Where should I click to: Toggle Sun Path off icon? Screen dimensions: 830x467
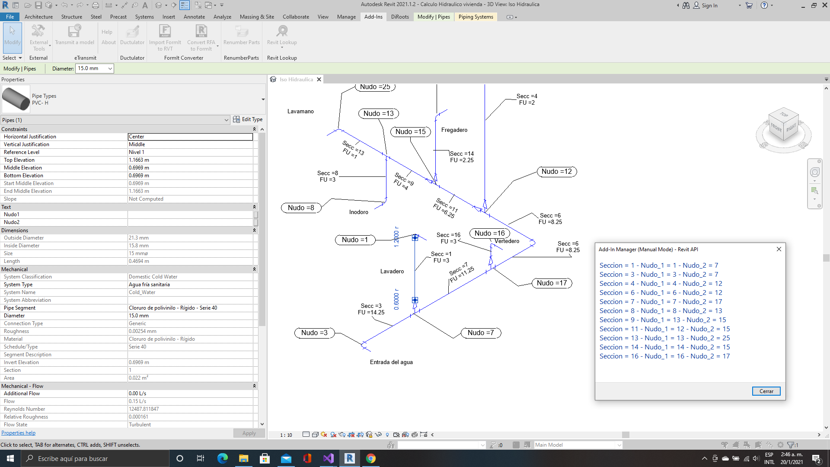coord(323,435)
